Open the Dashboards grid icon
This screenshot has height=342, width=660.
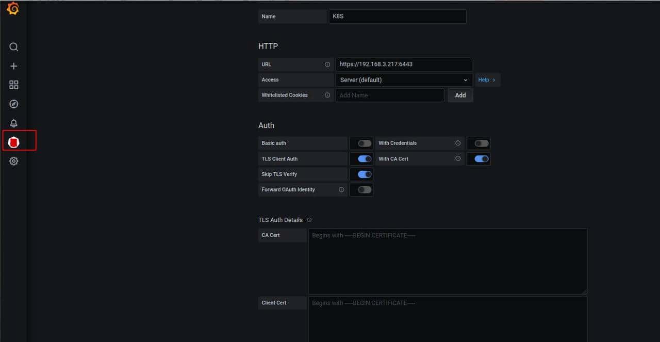tap(14, 85)
